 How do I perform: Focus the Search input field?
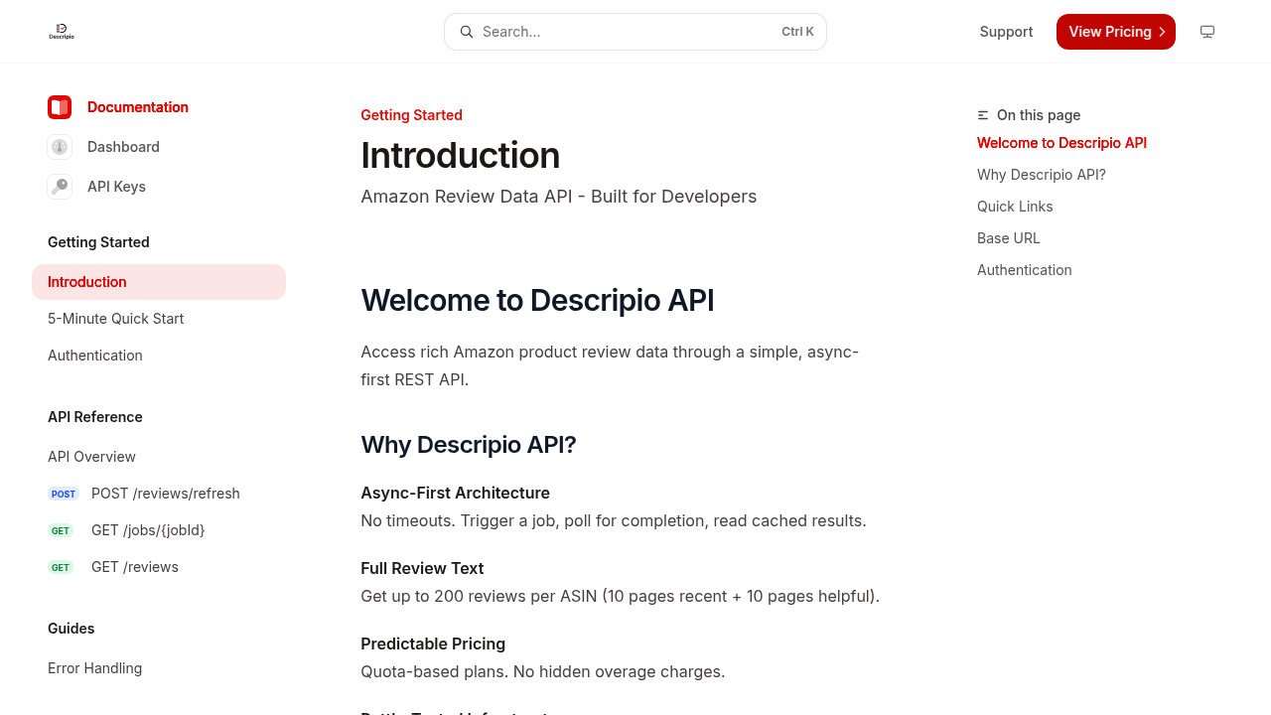click(x=635, y=32)
